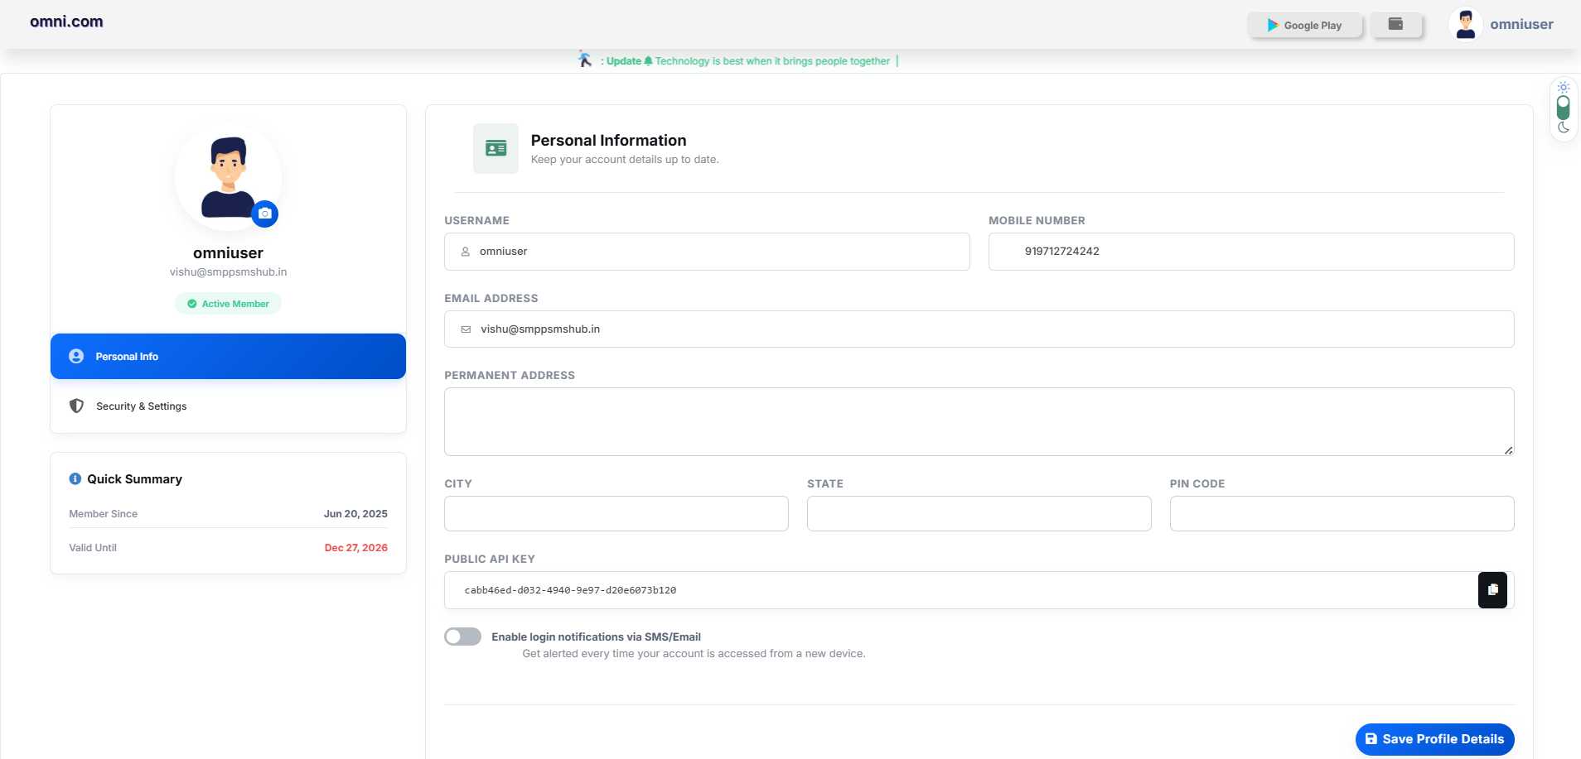Click the Valid Until date Dec 27, 2026
Screen dimensions: 1581x759
[355, 548]
